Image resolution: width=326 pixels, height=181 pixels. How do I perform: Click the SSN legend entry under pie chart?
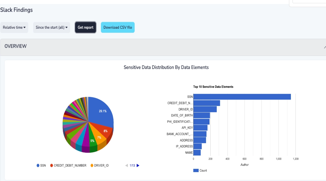pos(41,166)
